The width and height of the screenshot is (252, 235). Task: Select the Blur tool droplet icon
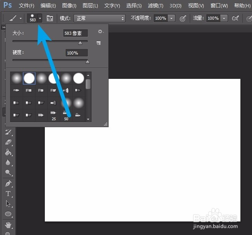(x=8, y=162)
